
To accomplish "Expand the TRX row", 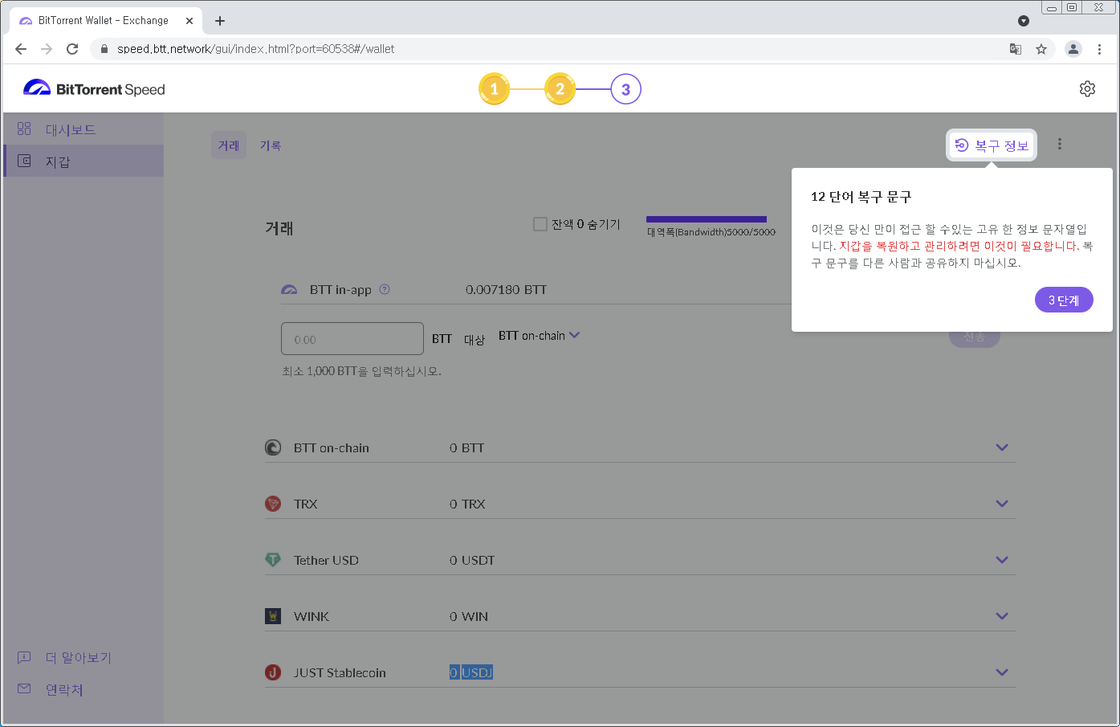I will [x=1002, y=504].
